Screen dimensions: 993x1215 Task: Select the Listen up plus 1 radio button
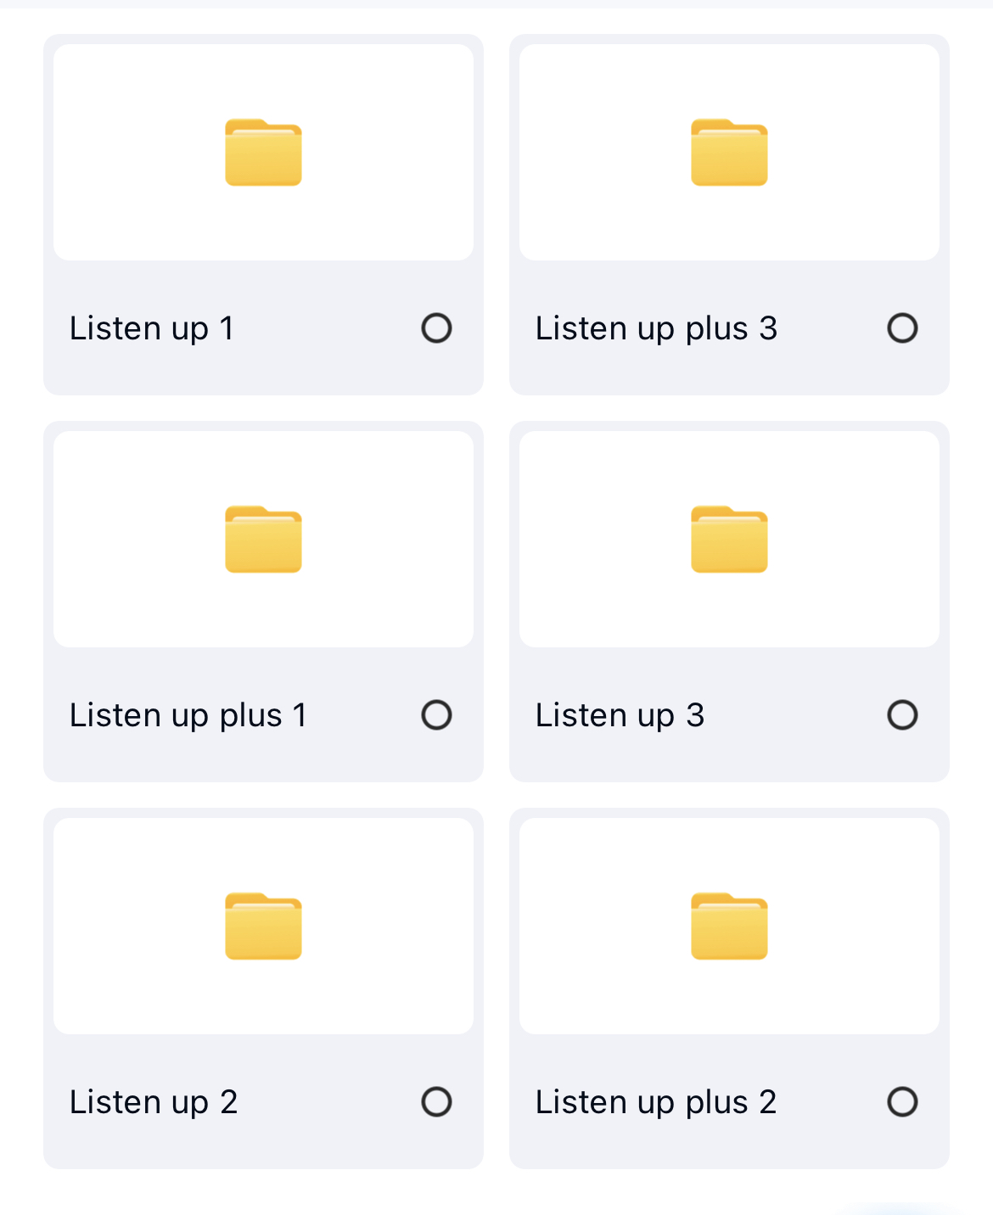pos(436,715)
